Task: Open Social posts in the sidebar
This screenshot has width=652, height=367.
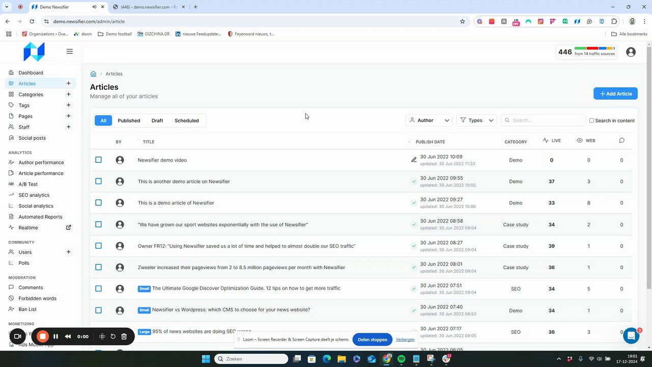Action: coord(32,138)
